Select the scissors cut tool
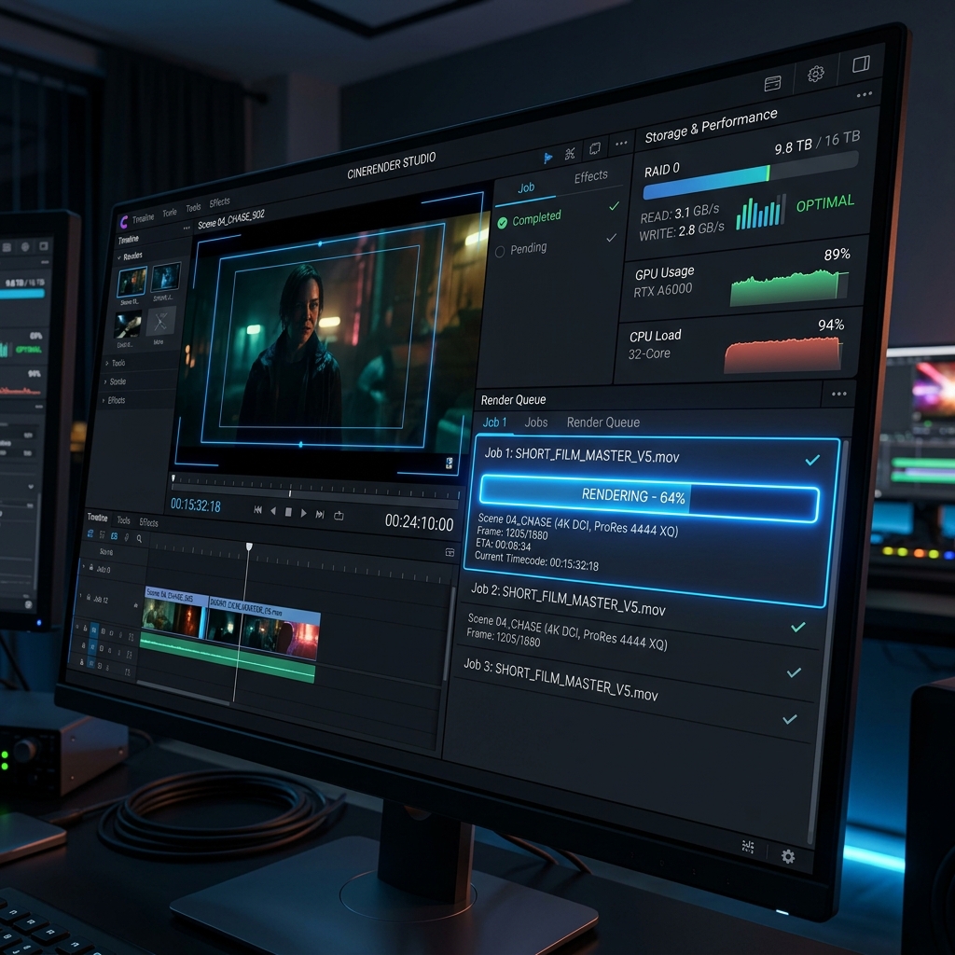This screenshot has height=955, width=955. 570,154
